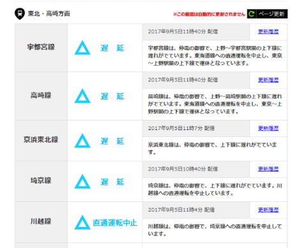Click the green refresh arrow icon

[x=252, y=14]
